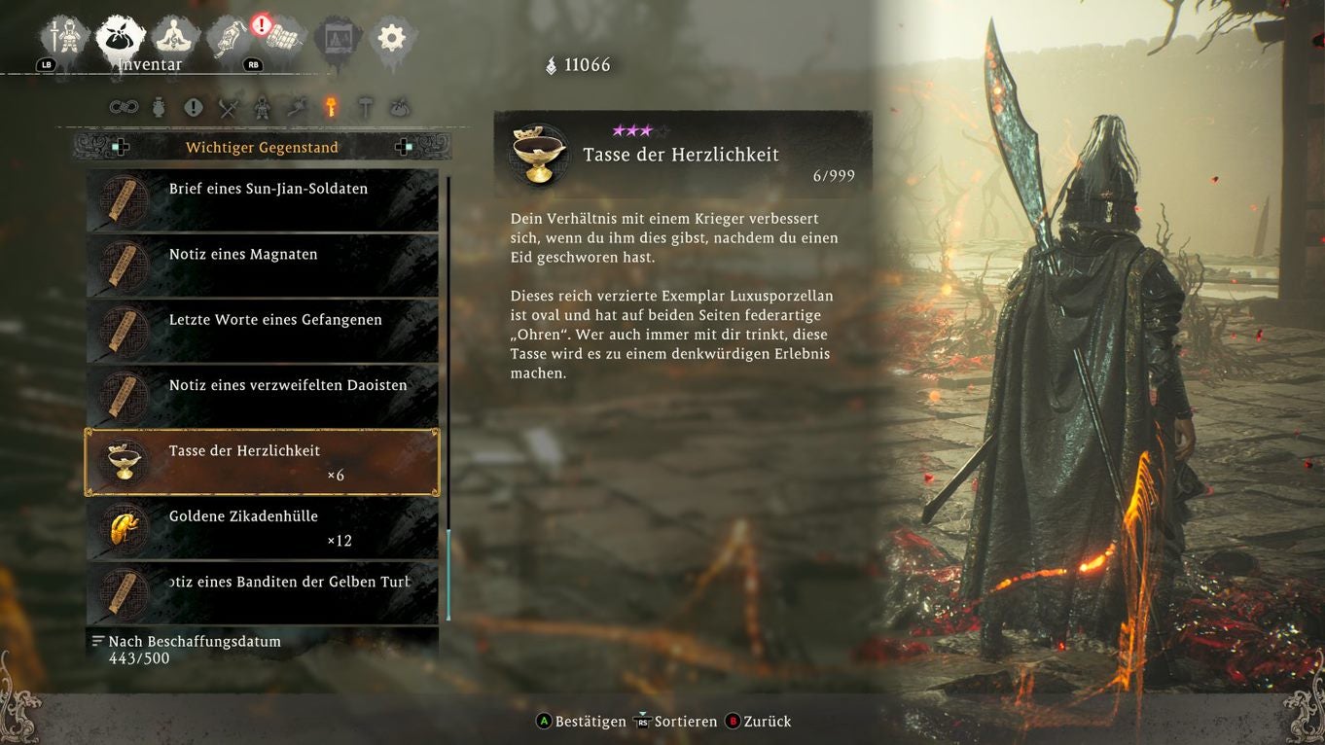Filter inventory by crossed weapons icon

coord(228,107)
